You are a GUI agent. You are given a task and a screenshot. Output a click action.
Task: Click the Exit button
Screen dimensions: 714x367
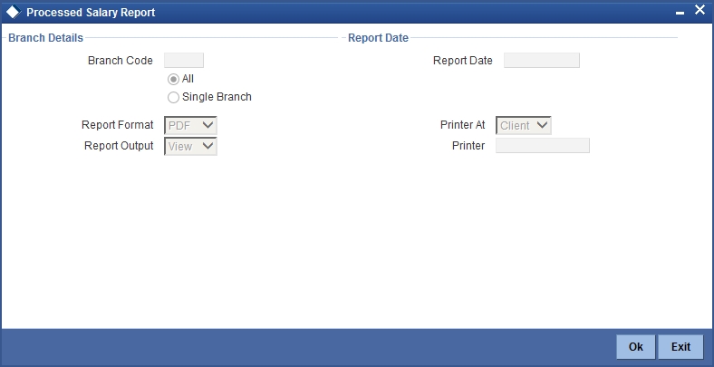coord(680,347)
